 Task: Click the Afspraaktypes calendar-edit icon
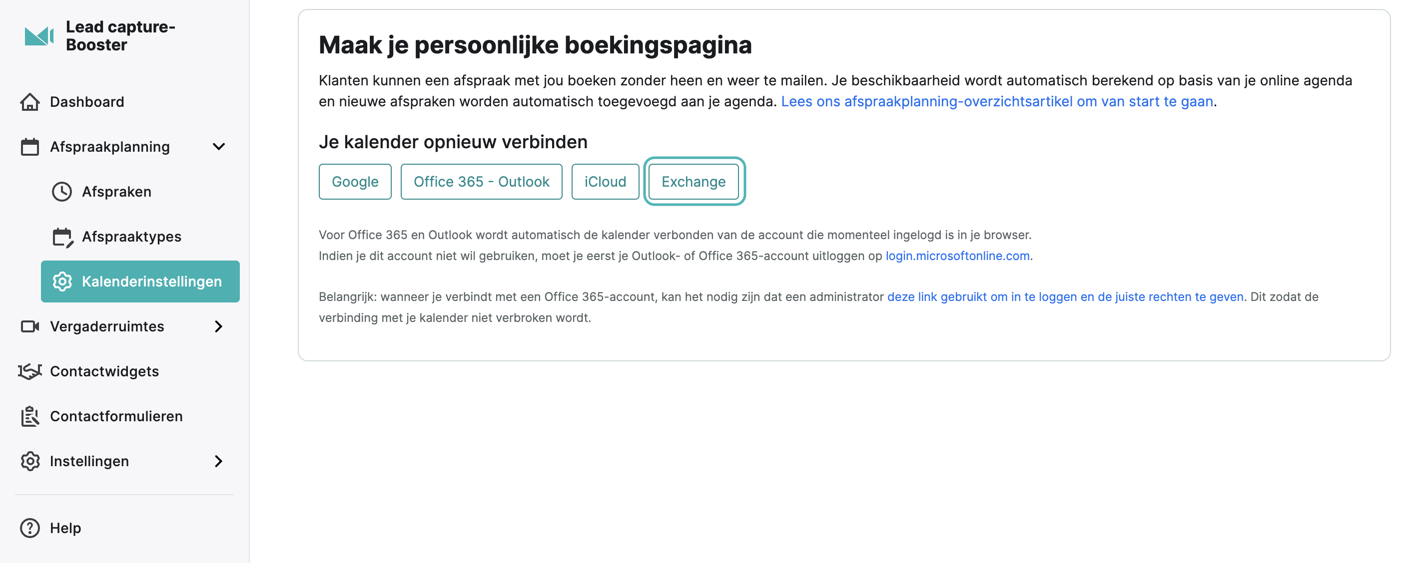[x=62, y=238]
